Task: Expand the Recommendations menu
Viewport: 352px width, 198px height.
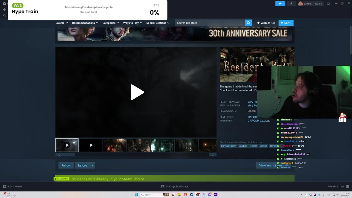Action: [x=85, y=23]
